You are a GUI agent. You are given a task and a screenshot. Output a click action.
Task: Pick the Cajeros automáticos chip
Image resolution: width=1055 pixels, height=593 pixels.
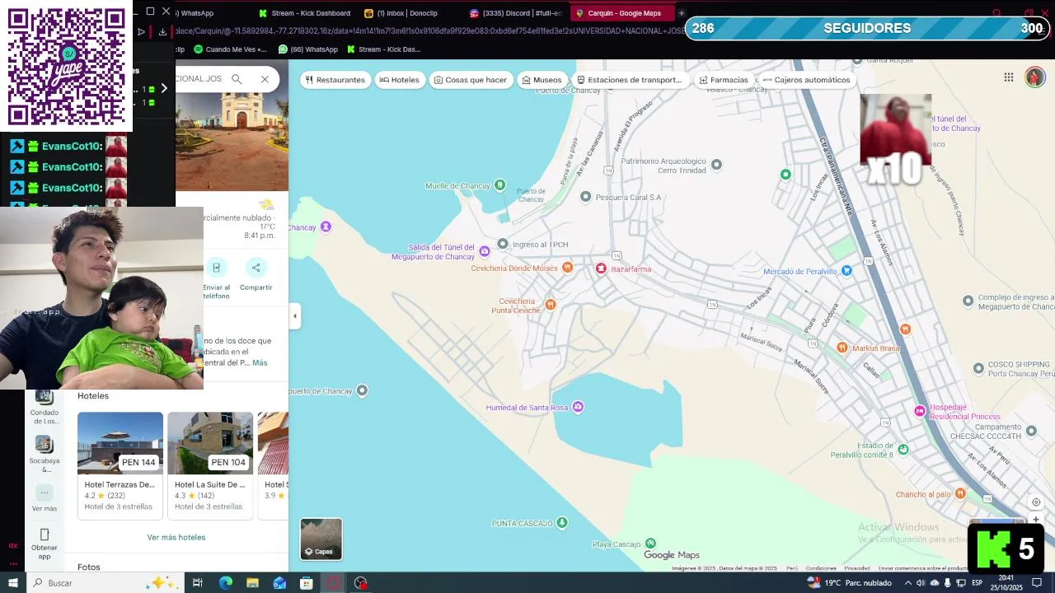click(806, 80)
